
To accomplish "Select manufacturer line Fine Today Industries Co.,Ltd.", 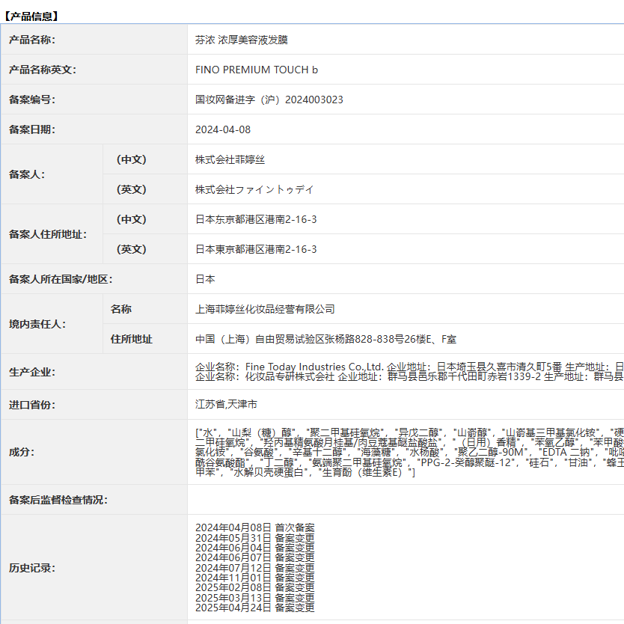I will tap(409, 367).
